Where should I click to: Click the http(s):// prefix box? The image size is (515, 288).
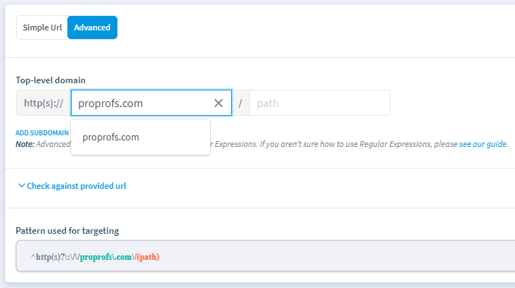43,103
